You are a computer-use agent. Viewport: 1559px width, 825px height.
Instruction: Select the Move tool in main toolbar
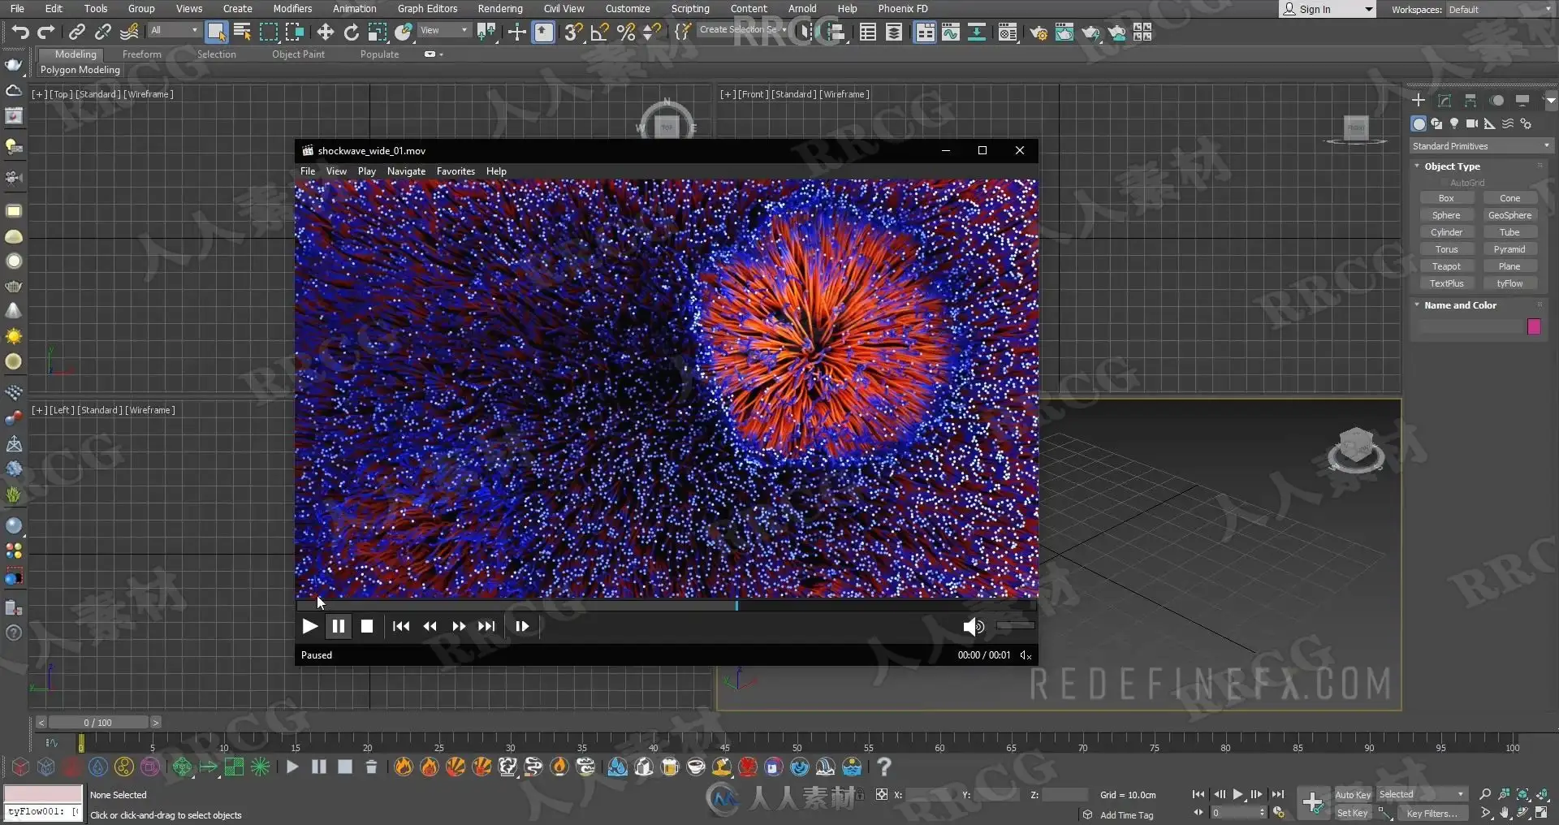326,32
